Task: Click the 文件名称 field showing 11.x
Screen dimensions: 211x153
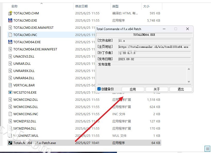Action: coord(155,41)
